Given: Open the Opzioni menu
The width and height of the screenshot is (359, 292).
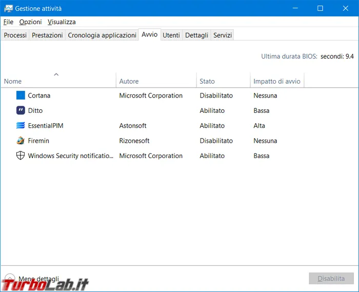Looking at the screenshot, I should 30,22.
